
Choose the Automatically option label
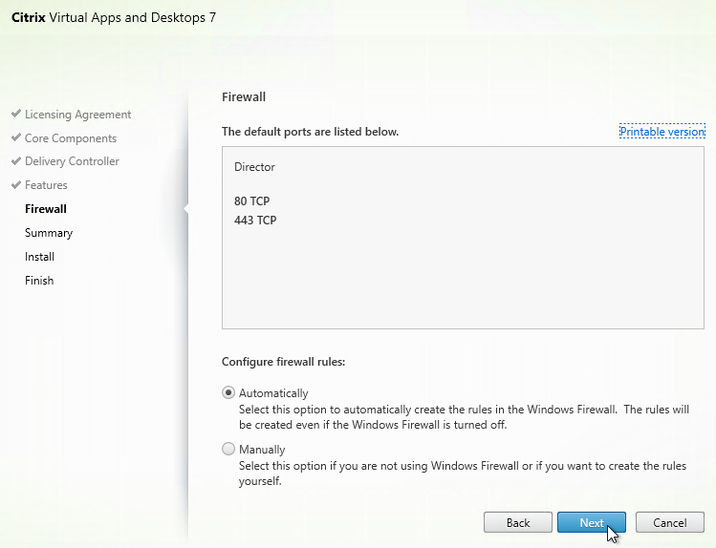273,393
